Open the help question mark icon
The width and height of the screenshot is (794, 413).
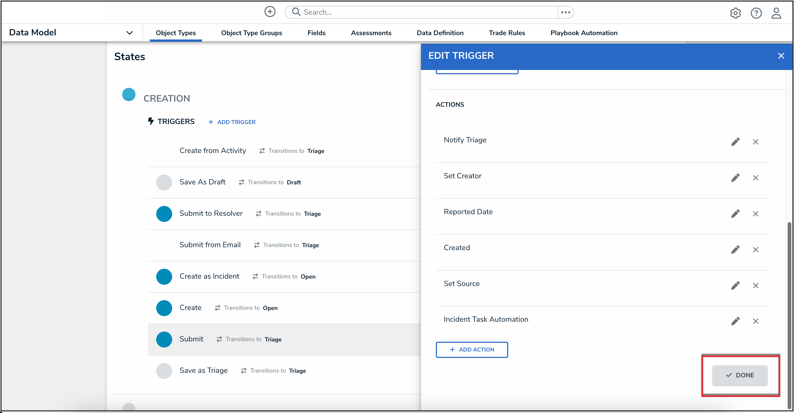point(756,13)
